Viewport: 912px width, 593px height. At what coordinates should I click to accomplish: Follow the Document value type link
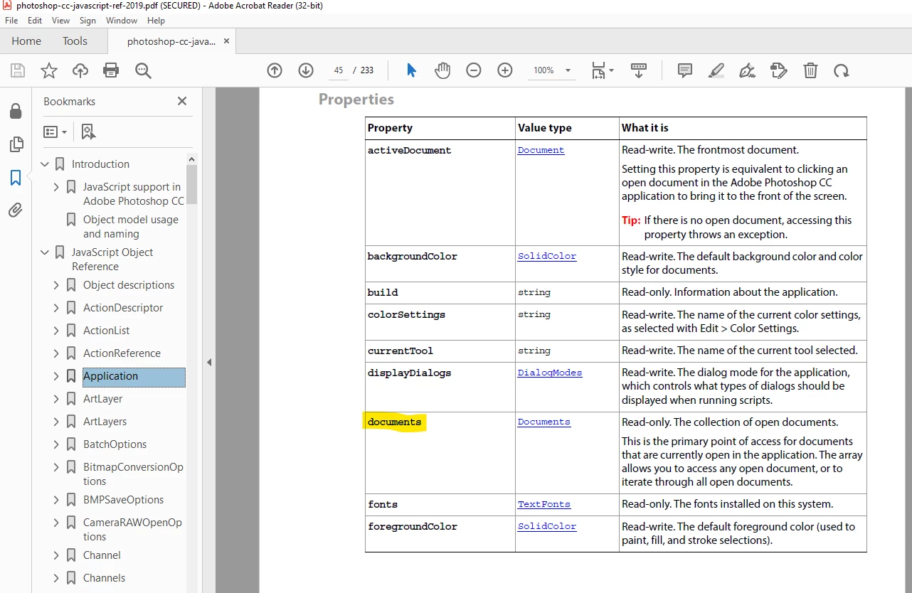click(541, 150)
